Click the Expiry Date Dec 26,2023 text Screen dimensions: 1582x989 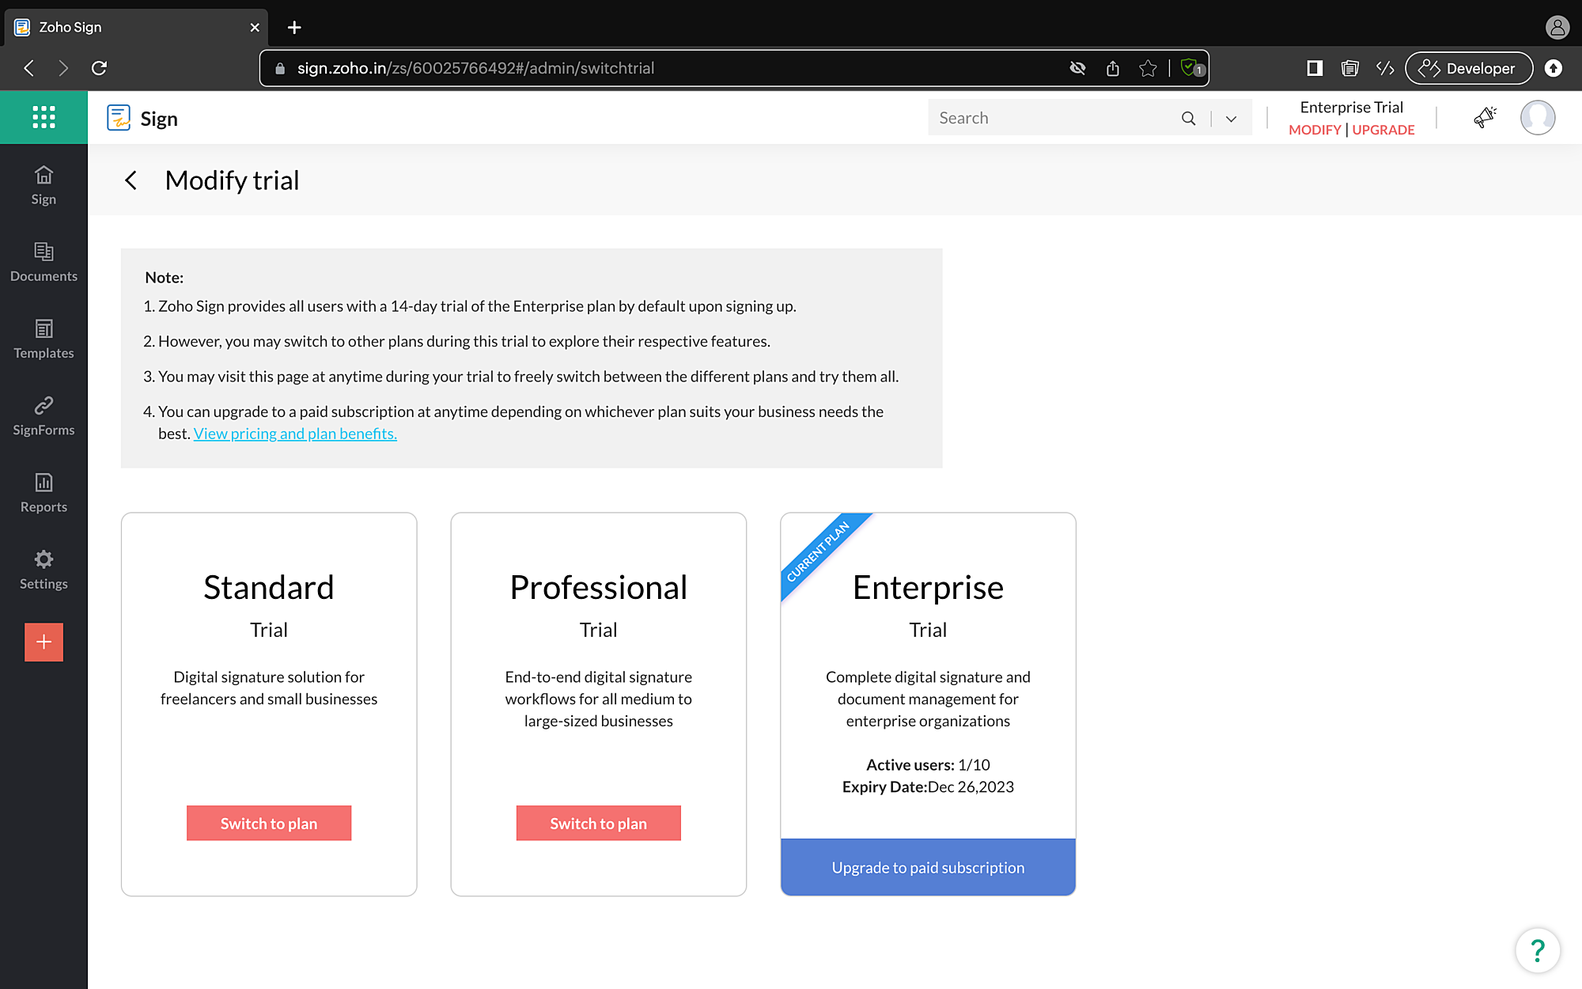pos(928,786)
